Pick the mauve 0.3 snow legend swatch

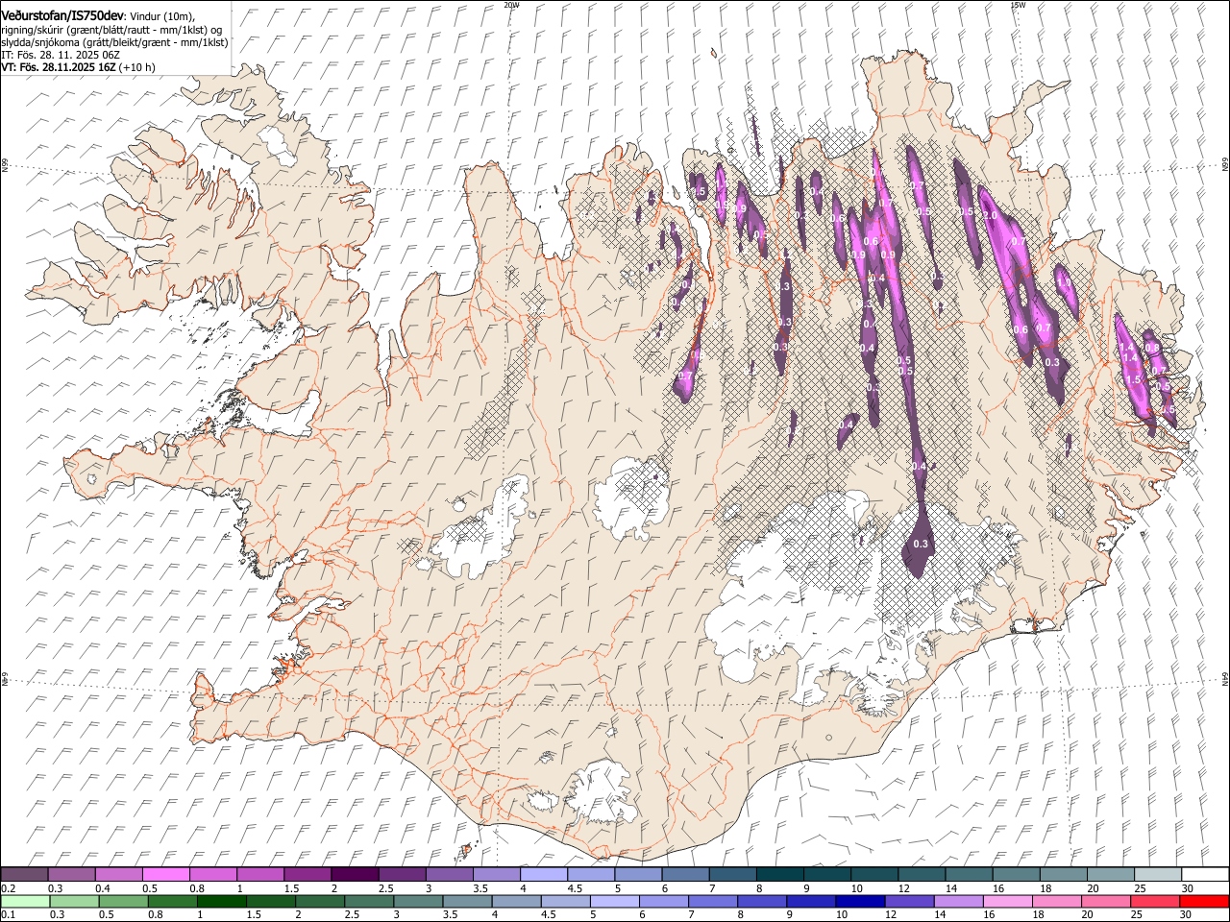72,875
